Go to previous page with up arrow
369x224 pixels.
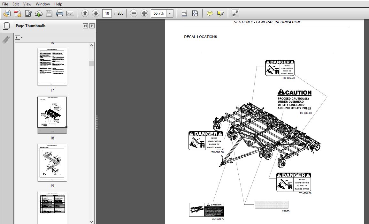pyautogui.click(x=85, y=13)
